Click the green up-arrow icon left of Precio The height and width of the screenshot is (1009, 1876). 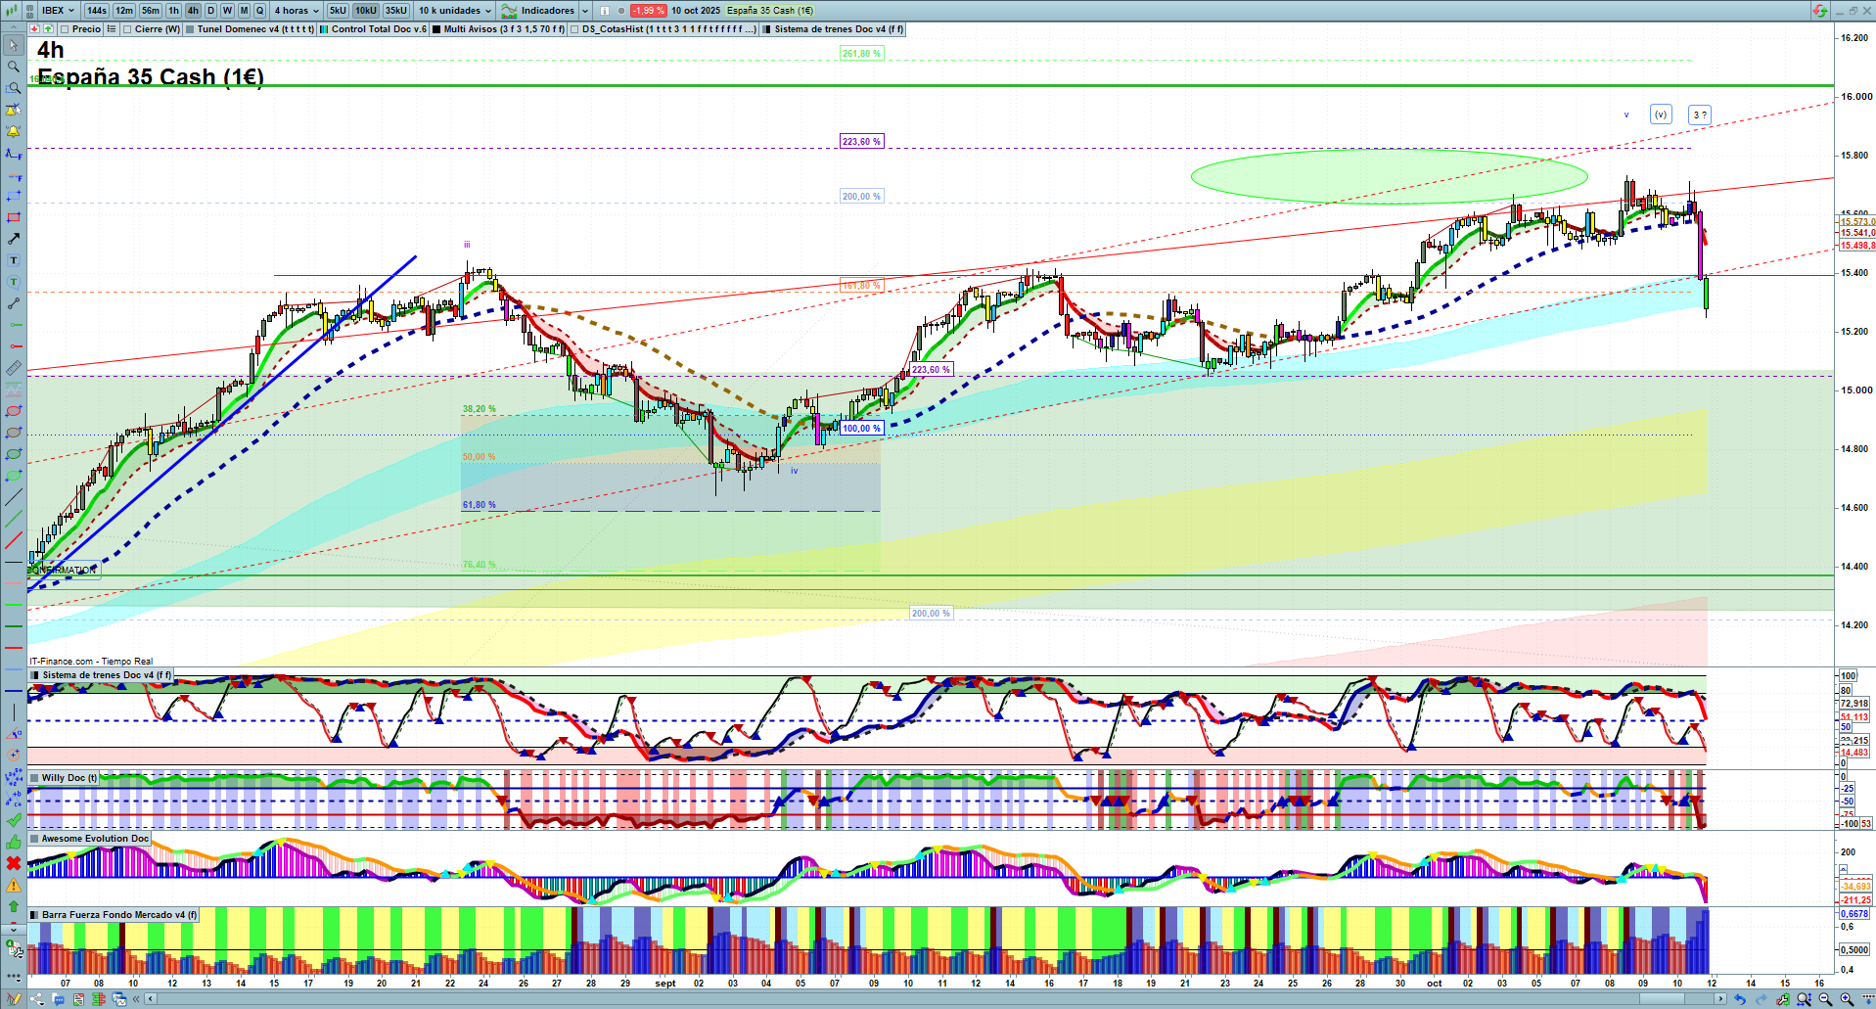click(47, 29)
